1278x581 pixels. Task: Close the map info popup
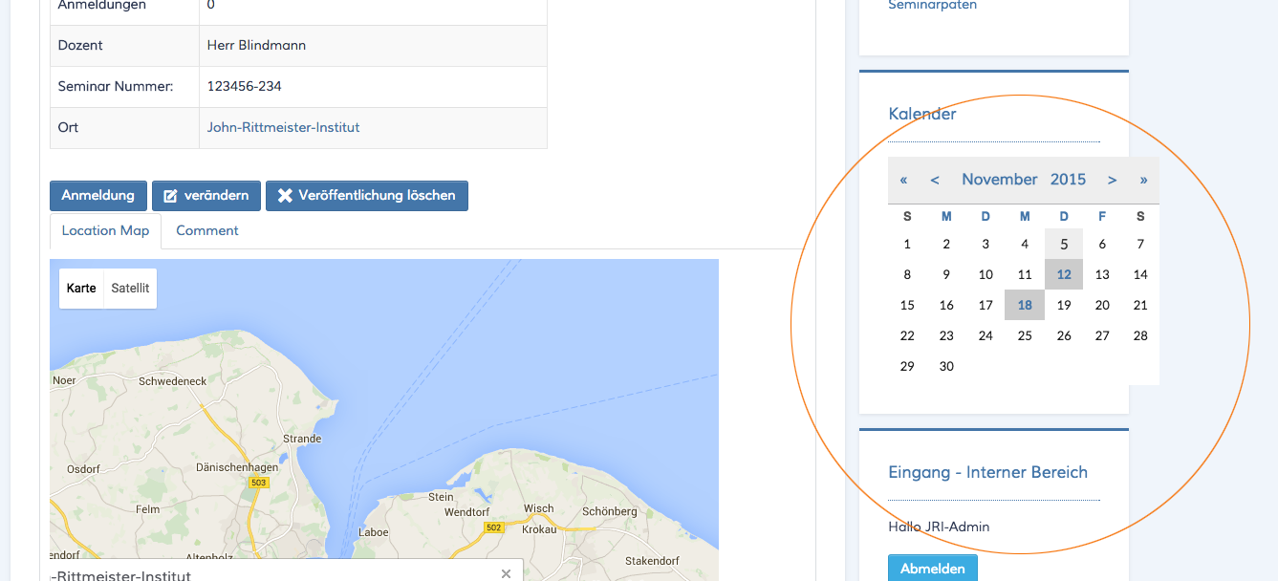[506, 573]
